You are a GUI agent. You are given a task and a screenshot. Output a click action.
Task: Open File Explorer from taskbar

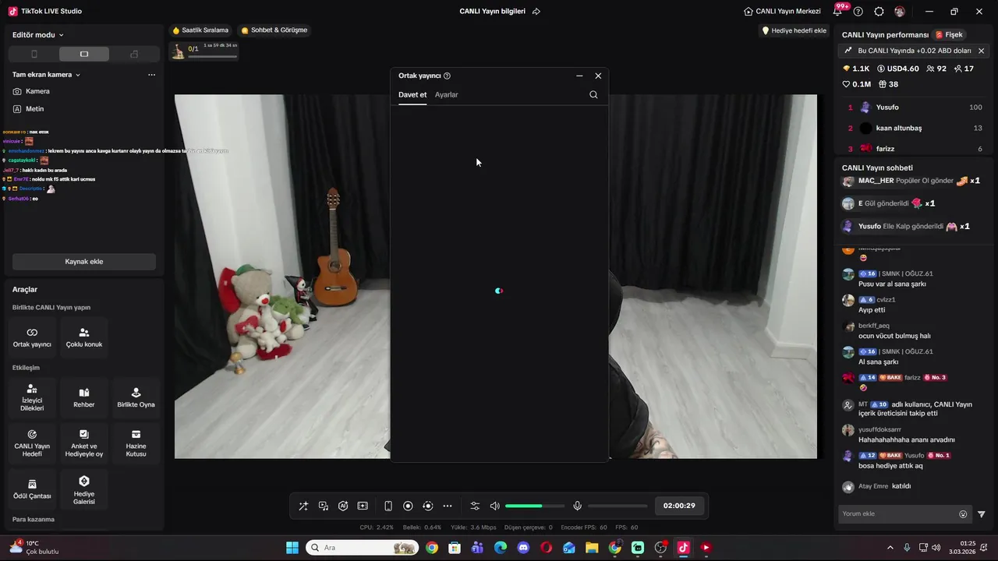(592, 548)
